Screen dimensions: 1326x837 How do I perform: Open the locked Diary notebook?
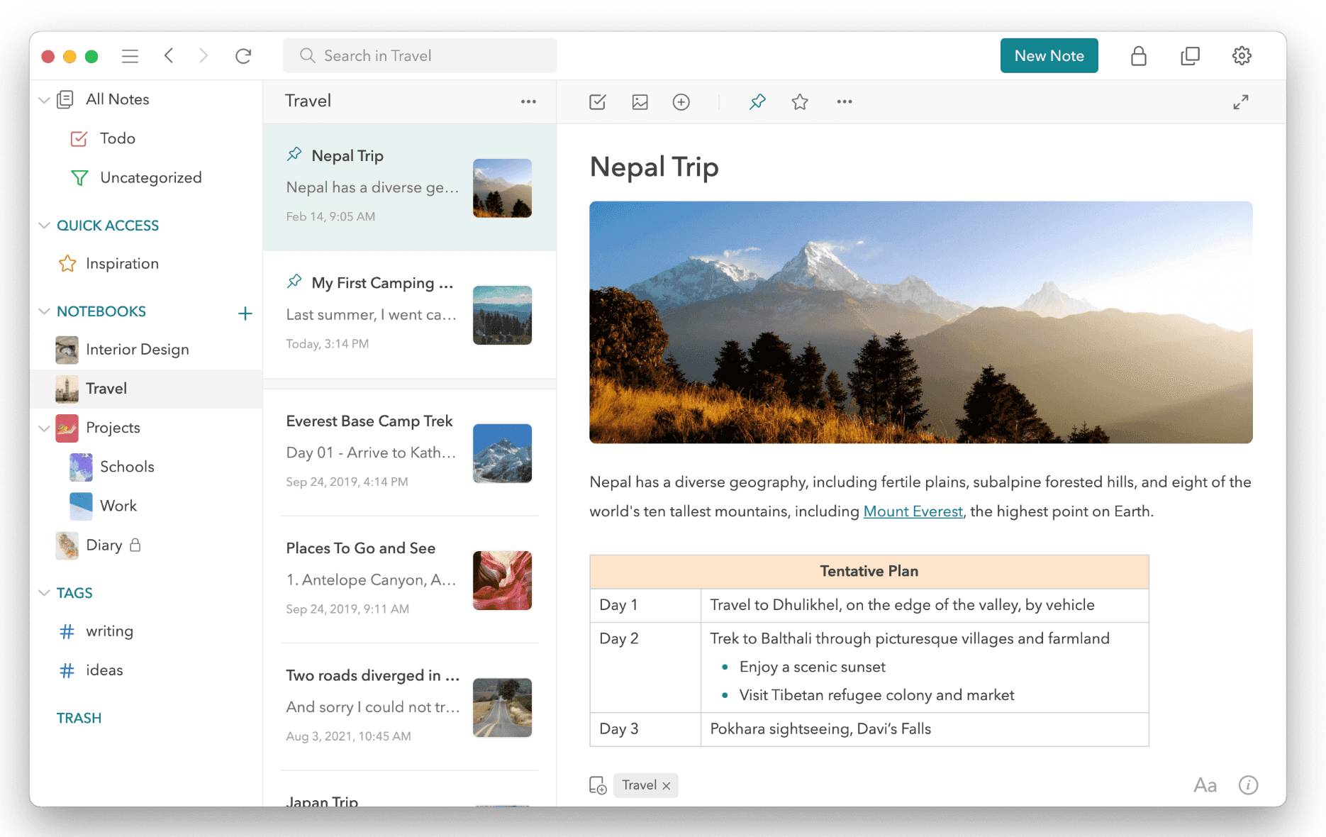pyautogui.click(x=146, y=545)
